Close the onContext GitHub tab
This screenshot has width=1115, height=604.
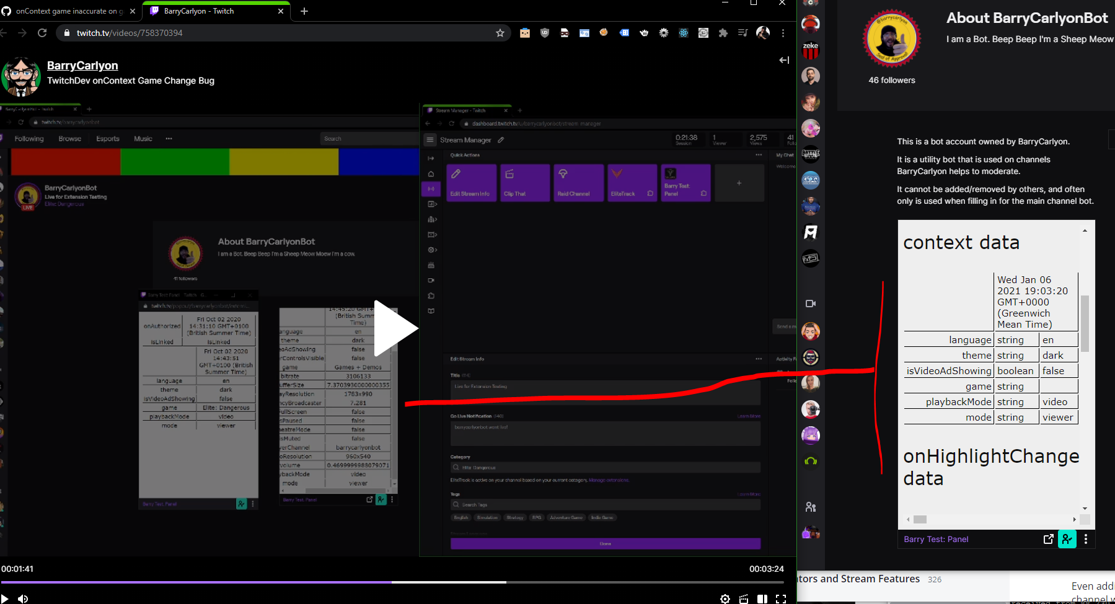tap(132, 11)
